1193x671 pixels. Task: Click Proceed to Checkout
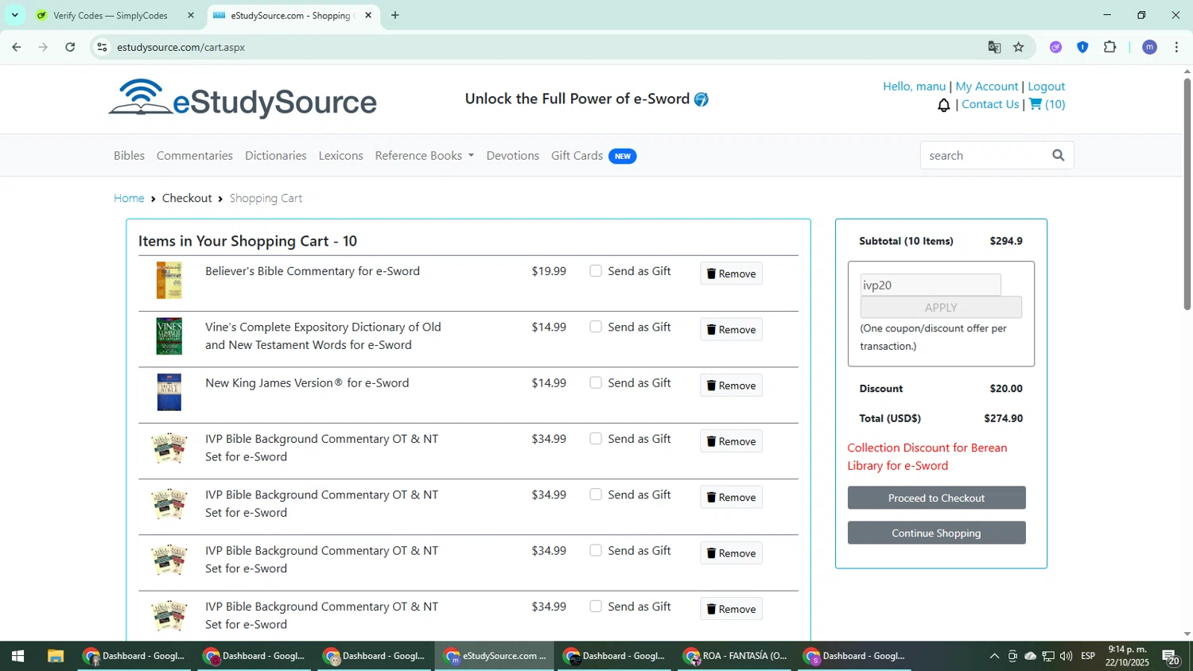936,498
